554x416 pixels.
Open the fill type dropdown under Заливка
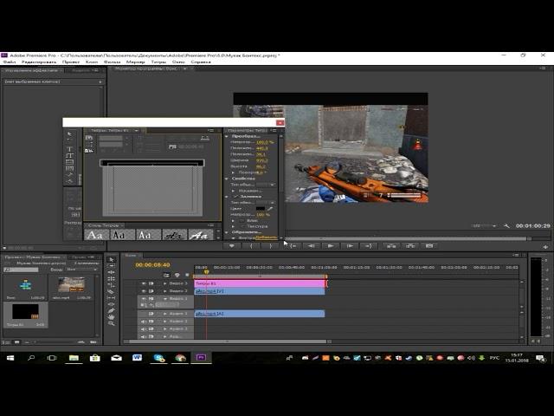pyautogui.click(x=266, y=203)
